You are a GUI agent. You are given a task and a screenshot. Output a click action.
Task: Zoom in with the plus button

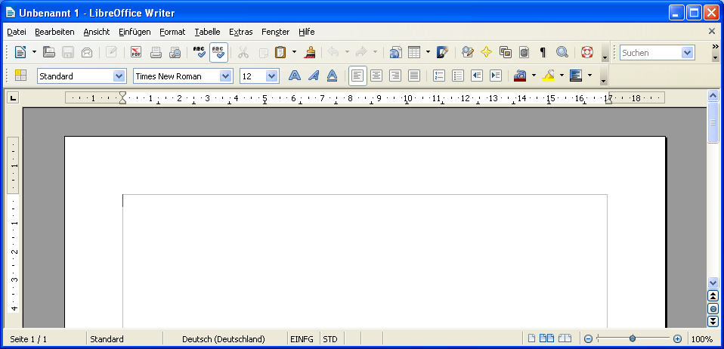677,339
